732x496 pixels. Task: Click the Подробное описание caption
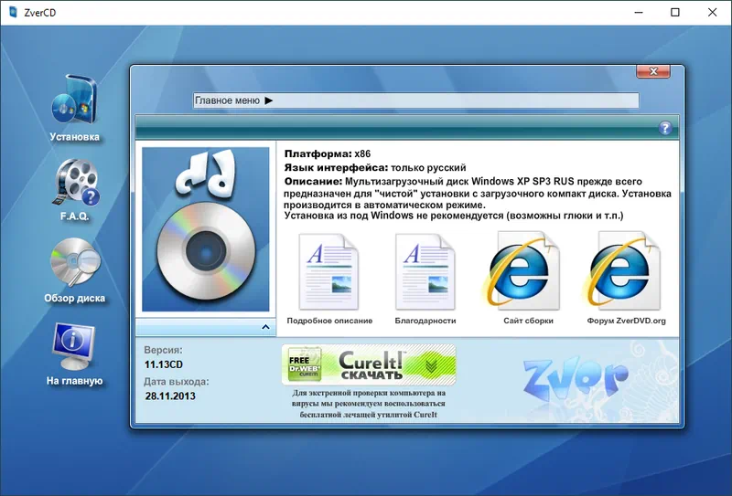point(329,321)
